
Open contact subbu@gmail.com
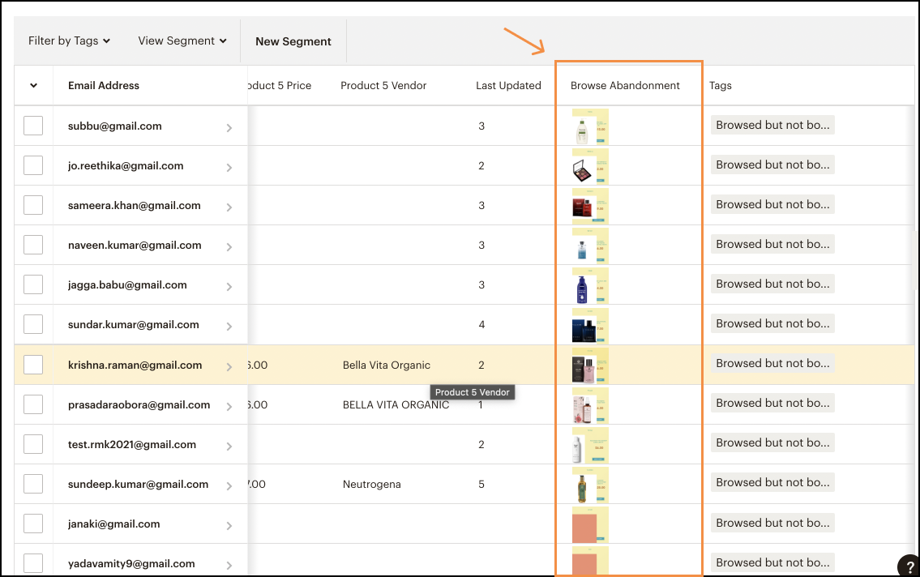[x=115, y=126]
